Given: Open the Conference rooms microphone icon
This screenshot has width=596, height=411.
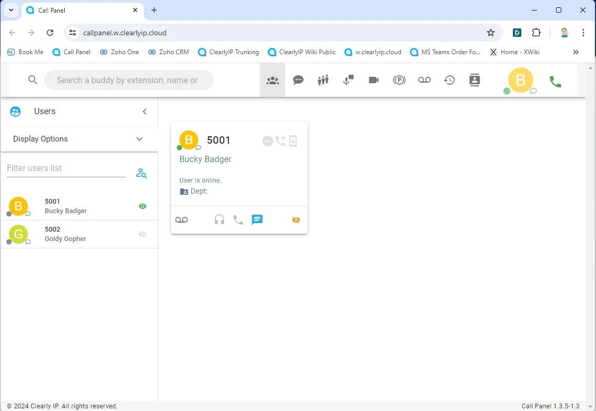Looking at the screenshot, I should click(348, 80).
